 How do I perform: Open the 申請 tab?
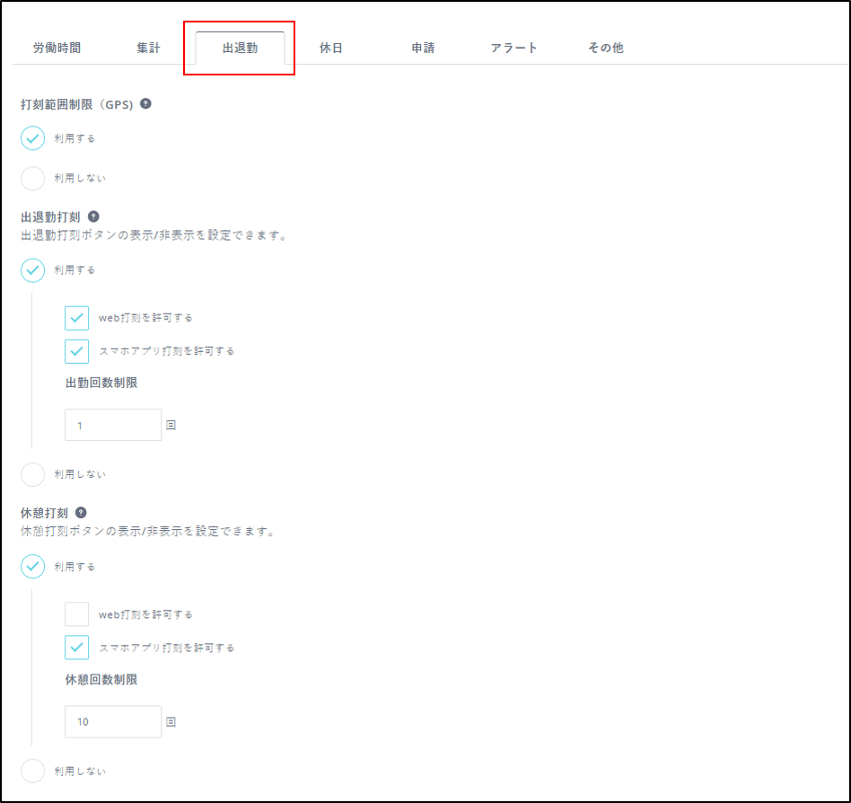tap(422, 49)
